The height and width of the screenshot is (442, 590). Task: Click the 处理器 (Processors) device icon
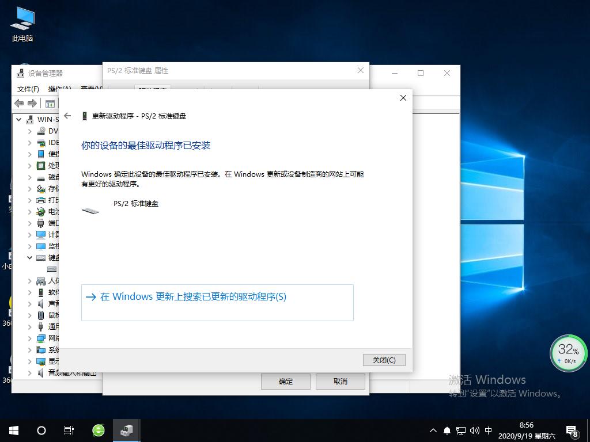(41, 165)
